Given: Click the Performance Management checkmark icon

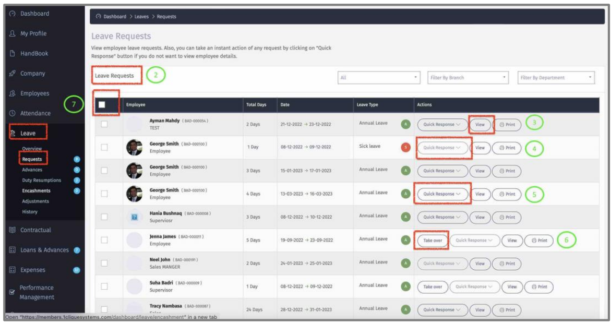Looking at the screenshot, I should tap(12, 292).
